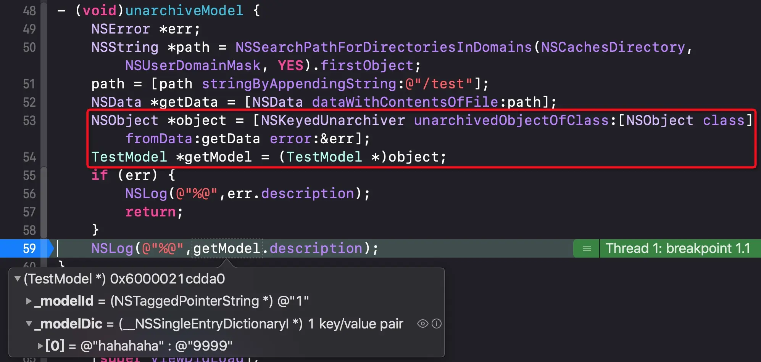761x362 pixels.
Task: Click the return statement on line 57
Action: click(x=150, y=212)
